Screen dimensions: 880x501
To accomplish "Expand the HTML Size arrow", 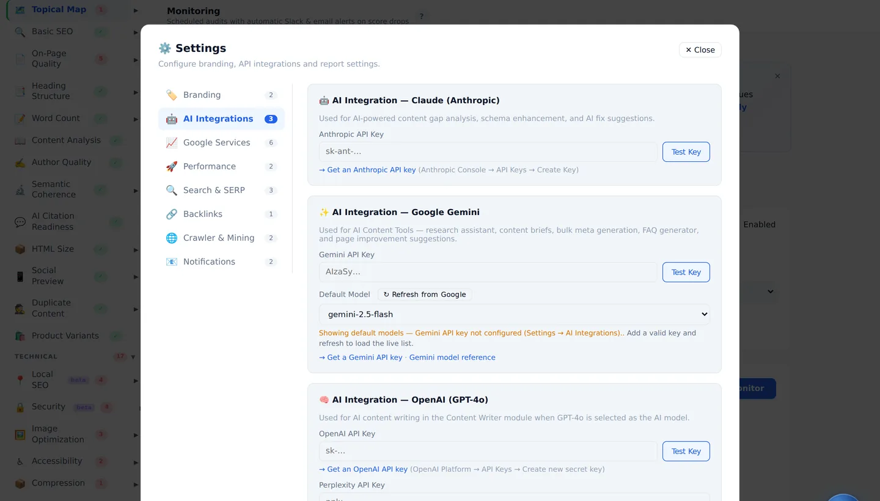I will click(136, 250).
